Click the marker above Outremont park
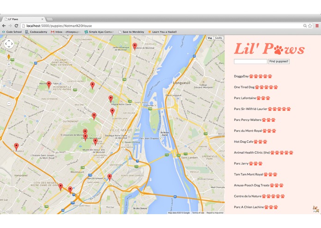321x228 pixels. point(94,116)
